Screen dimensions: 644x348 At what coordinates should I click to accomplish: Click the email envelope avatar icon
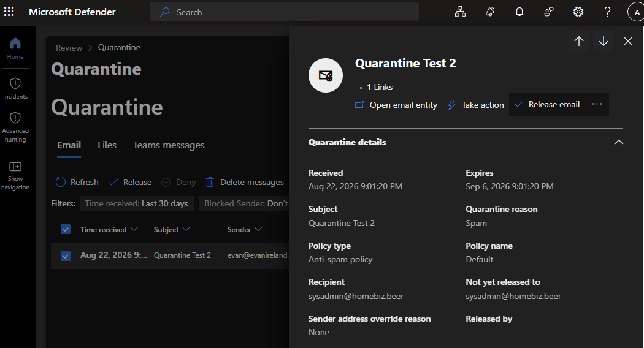326,75
